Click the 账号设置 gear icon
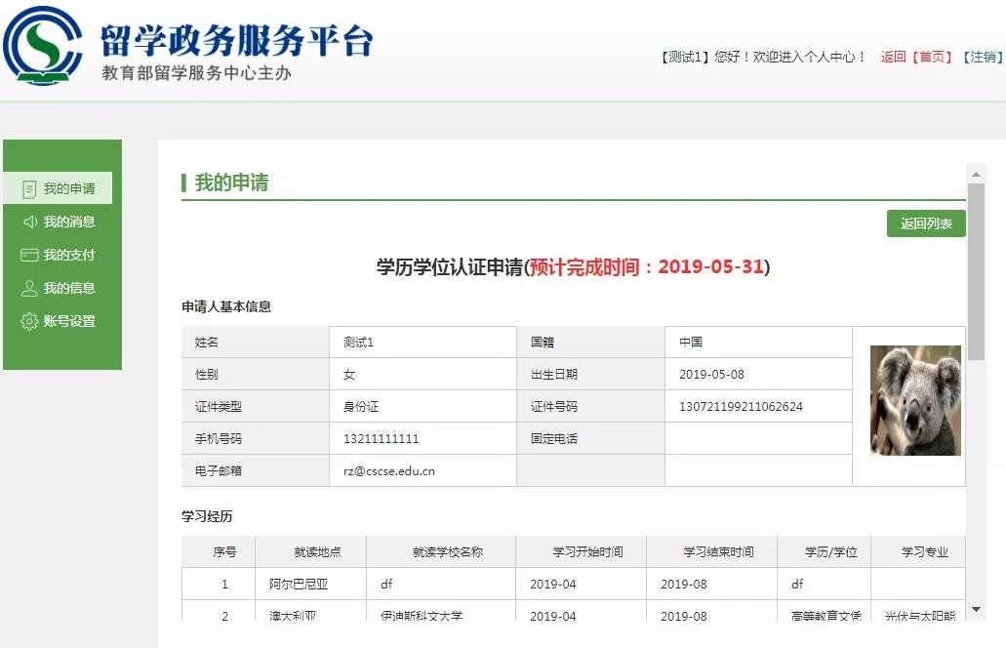Screen dimensions: 1006x648 pos(29,321)
